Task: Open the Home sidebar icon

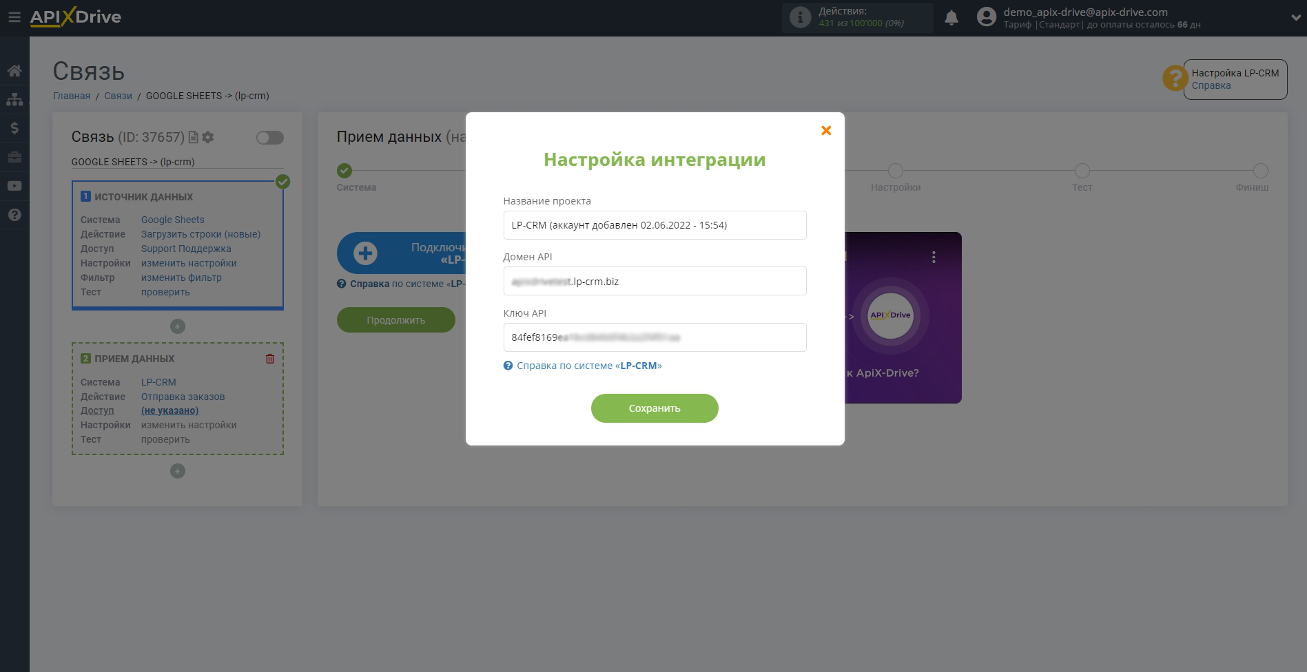Action: [x=14, y=71]
